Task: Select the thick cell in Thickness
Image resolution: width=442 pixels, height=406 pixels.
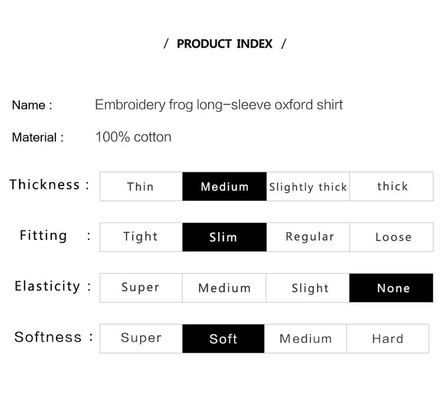Action: click(x=391, y=187)
